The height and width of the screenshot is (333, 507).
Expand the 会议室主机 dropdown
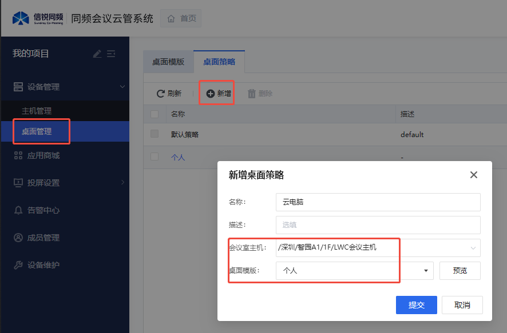473,248
